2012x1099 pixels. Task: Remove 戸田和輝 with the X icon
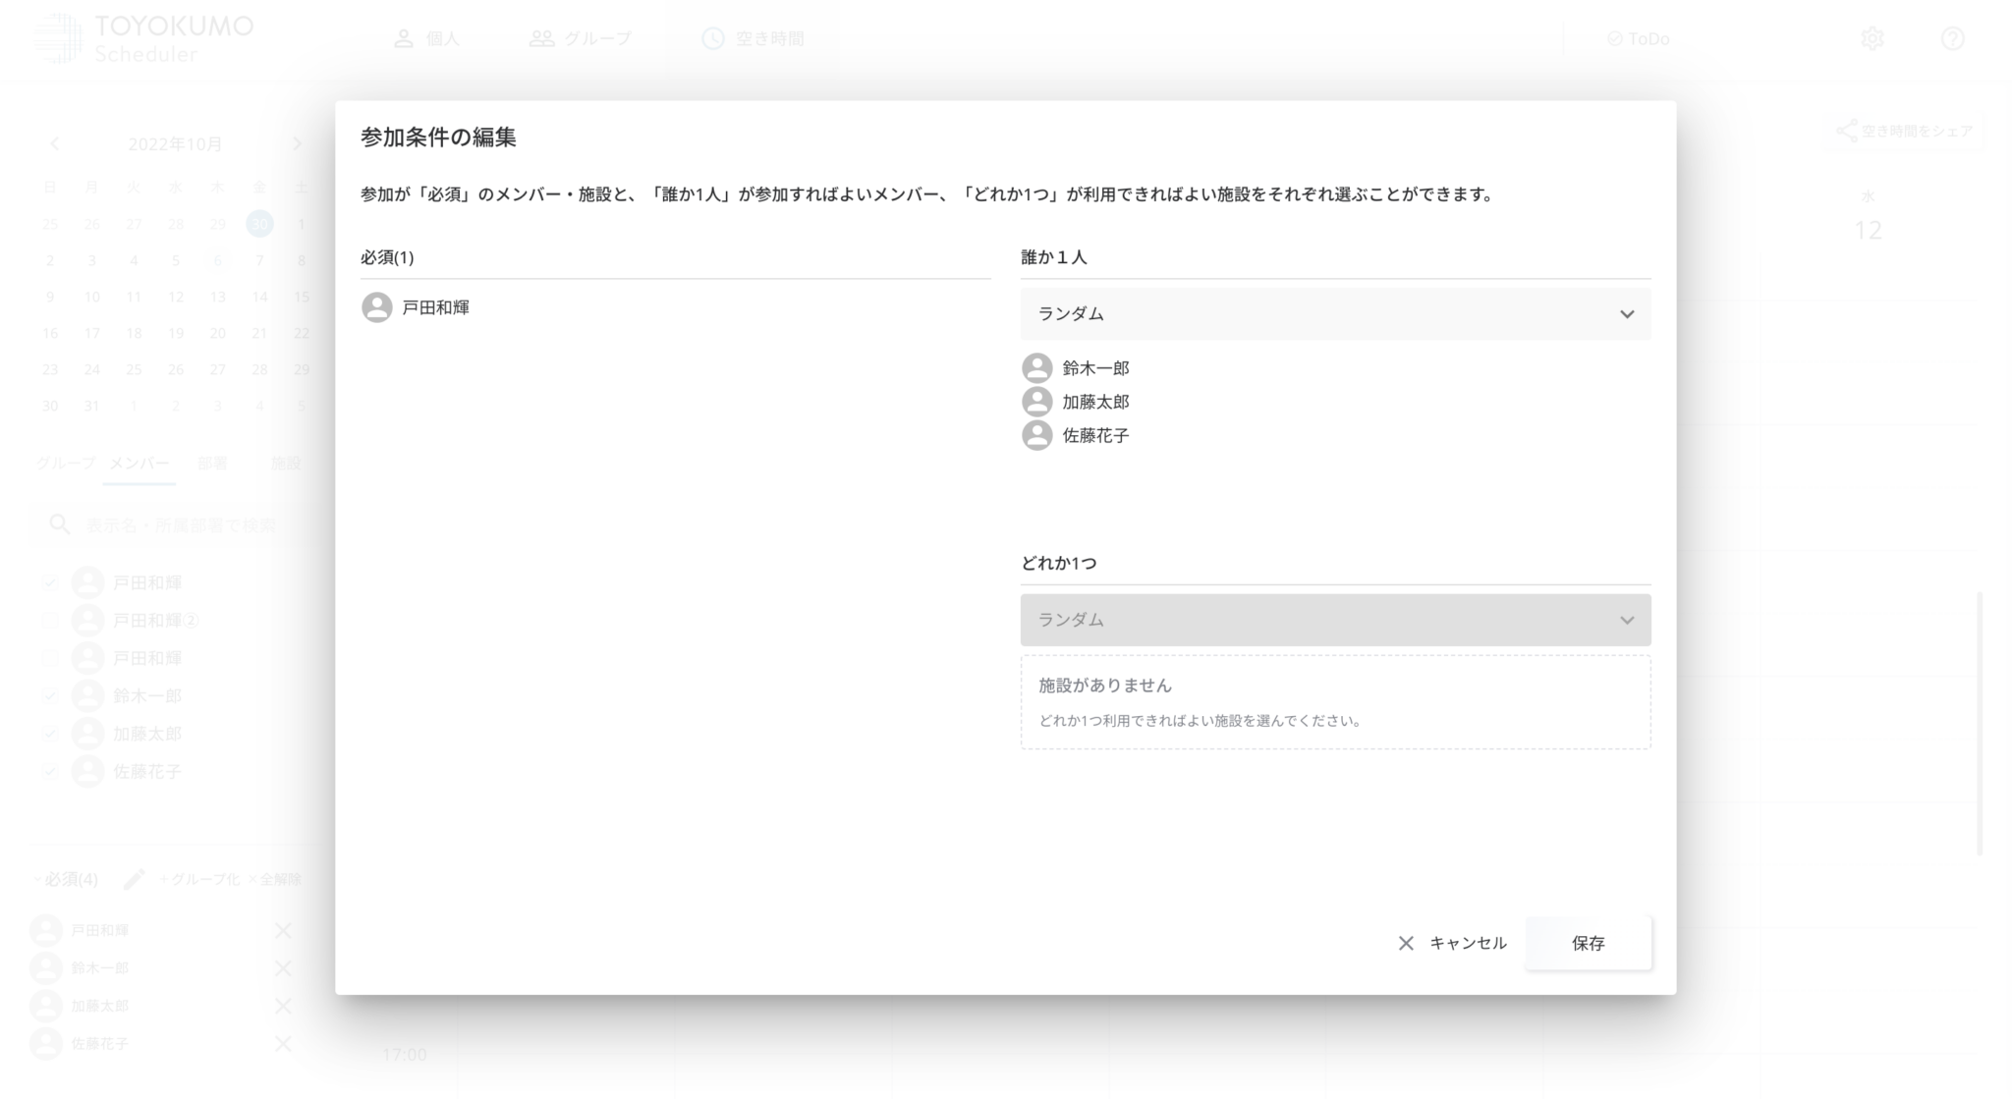283,930
